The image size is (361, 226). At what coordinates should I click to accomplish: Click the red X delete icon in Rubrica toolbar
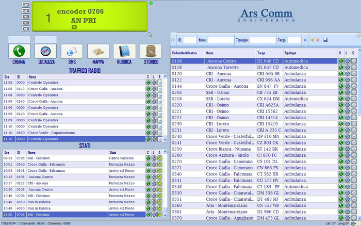[x=318, y=40]
